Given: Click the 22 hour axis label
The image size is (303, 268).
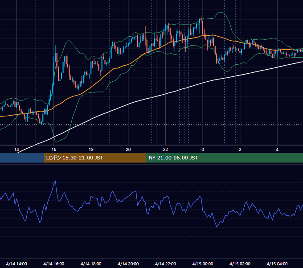Looking at the screenshot, I should click(x=165, y=150).
